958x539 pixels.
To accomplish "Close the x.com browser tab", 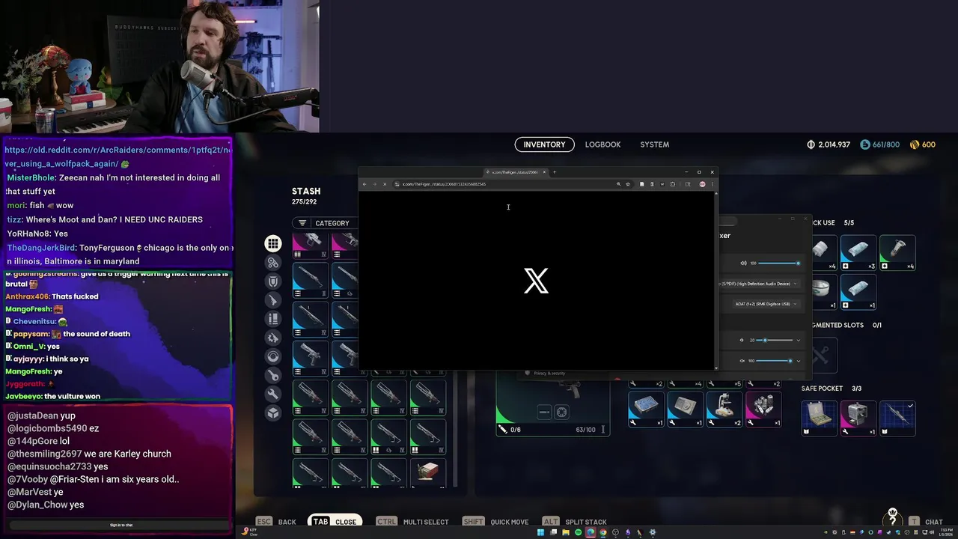I will pos(544,172).
